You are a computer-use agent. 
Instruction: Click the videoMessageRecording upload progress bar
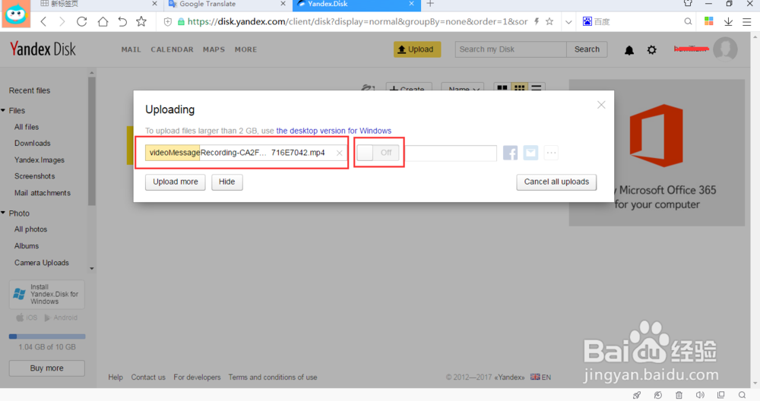pos(245,153)
